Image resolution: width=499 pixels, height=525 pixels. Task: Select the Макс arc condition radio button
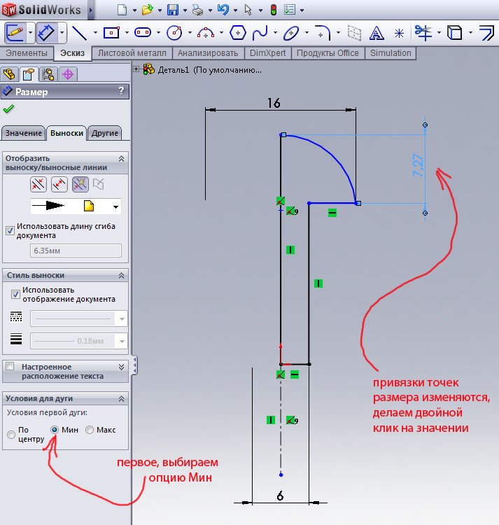(89, 430)
